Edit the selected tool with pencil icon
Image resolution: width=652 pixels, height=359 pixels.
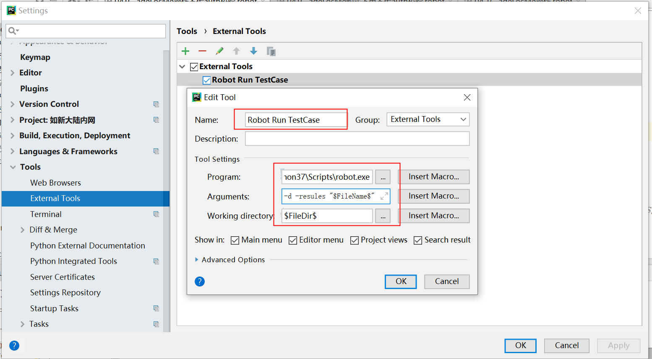(x=219, y=51)
